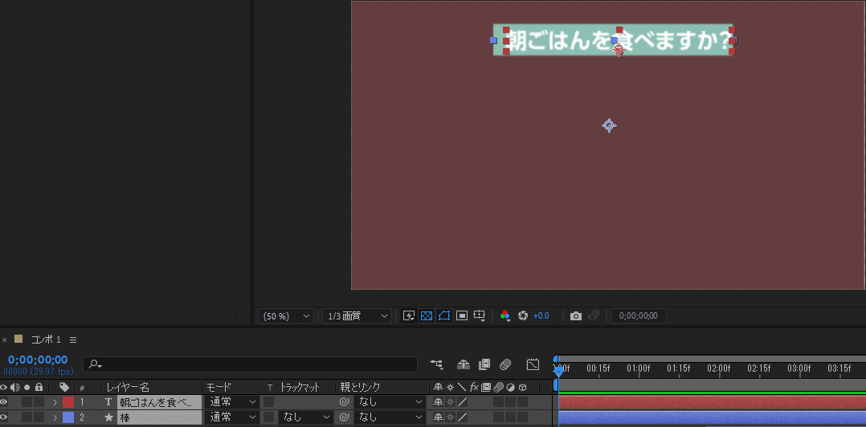866x427 pixels.
Task: Open the 1/3 画質 resolution dropdown
Action: [x=357, y=316]
